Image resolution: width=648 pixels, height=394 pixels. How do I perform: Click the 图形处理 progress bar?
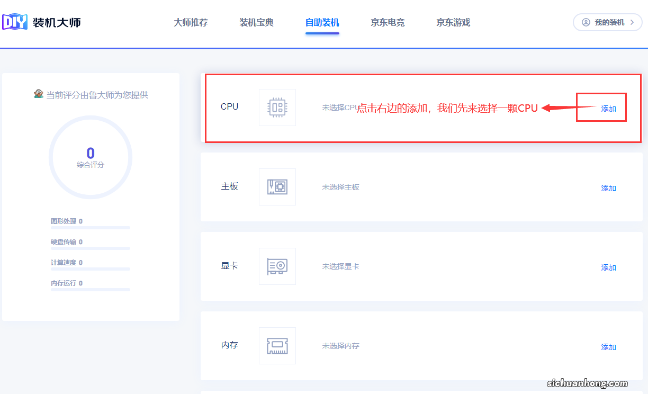(x=90, y=228)
